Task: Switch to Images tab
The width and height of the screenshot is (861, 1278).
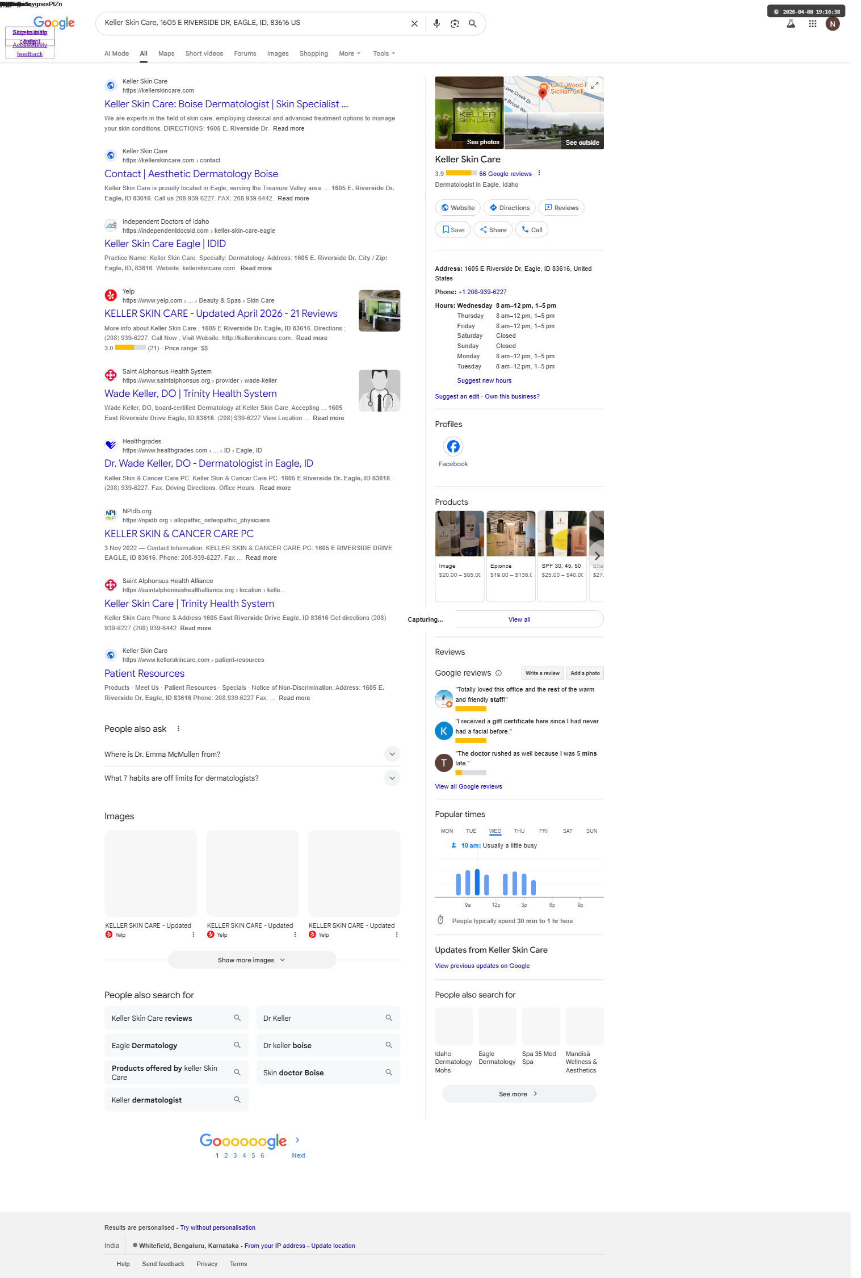Action: pyautogui.click(x=278, y=53)
